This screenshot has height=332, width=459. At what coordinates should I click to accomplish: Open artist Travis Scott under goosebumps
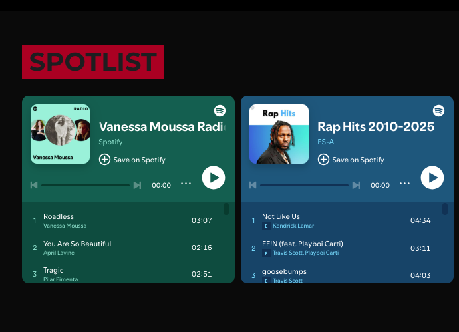(x=287, y=281)
